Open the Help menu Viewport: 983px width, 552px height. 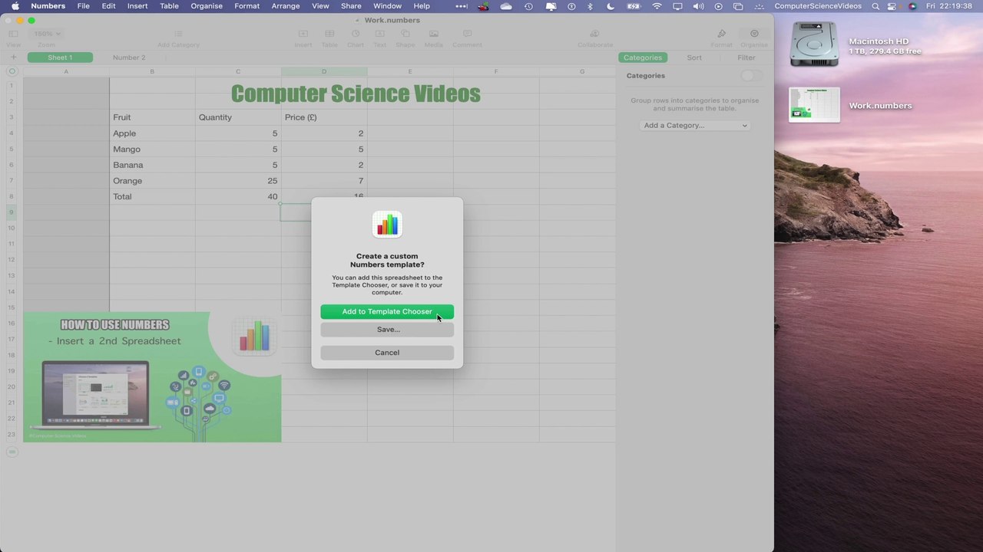[422, 6]
